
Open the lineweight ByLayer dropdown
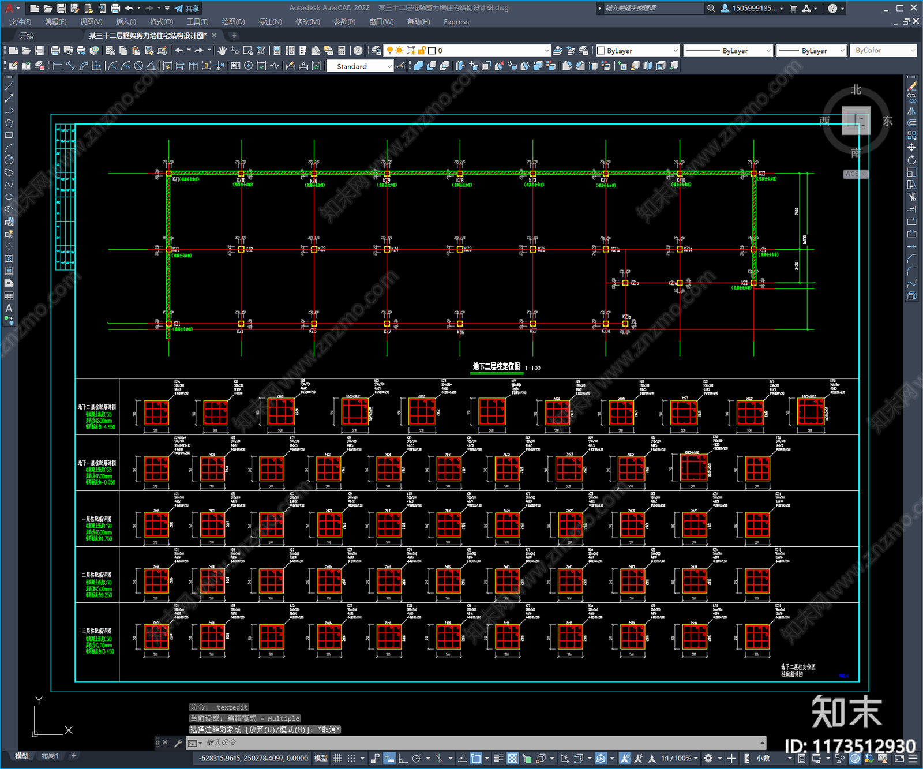[811, 51]
